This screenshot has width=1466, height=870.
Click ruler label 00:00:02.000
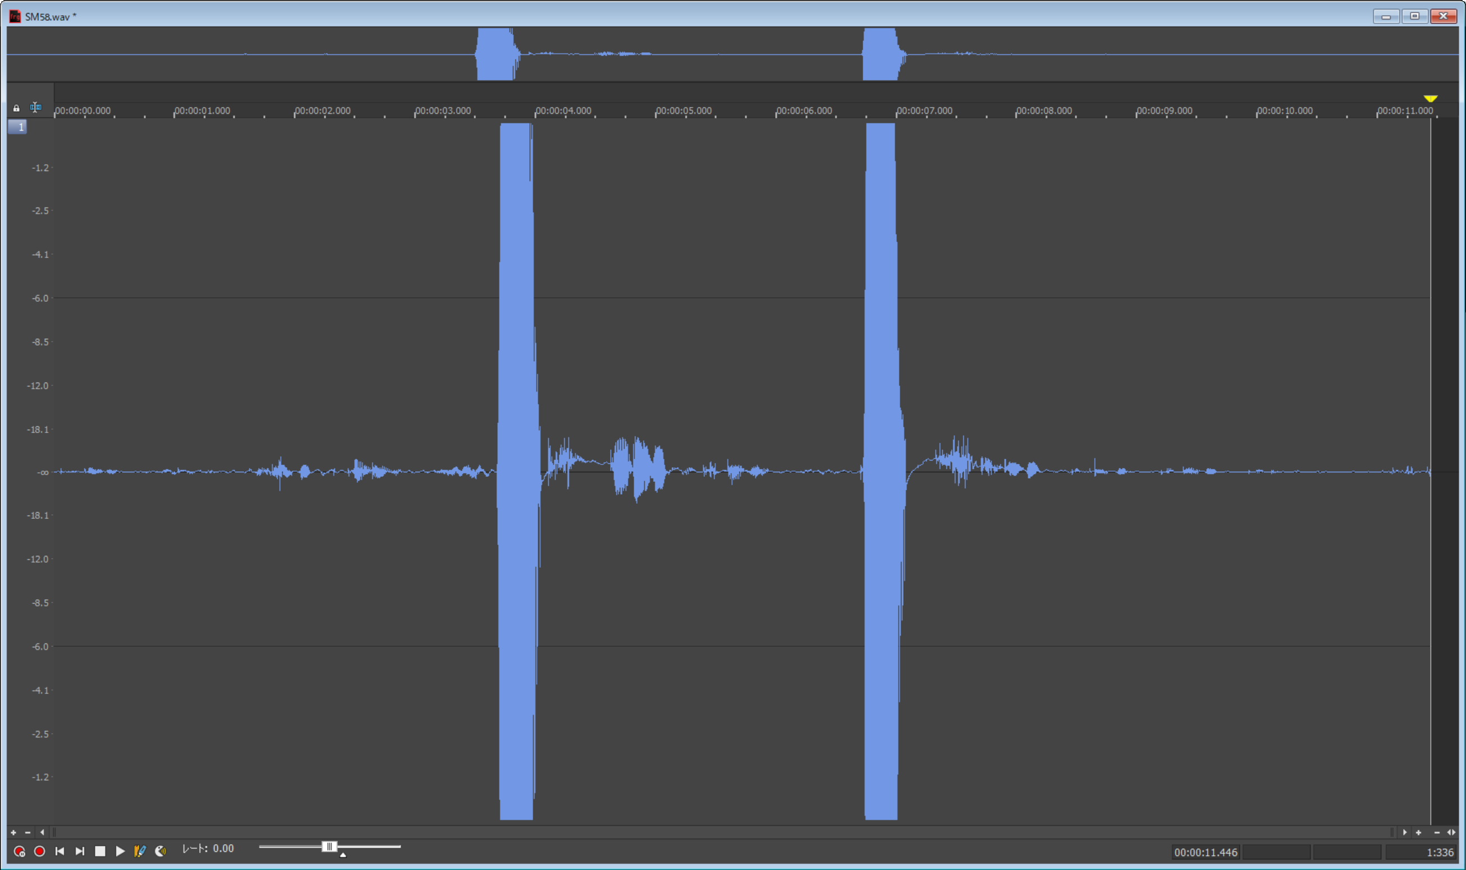[x=323, y=110]
